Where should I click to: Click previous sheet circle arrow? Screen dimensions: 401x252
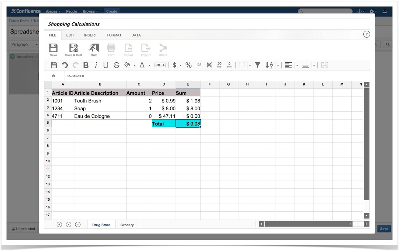68,224
